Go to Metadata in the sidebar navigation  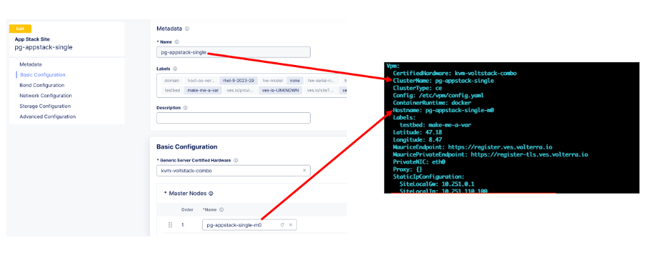pyautogui.click(x=31, y=64)
